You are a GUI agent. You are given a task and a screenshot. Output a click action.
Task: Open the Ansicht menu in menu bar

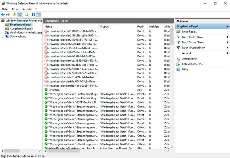tap(27, 9)
